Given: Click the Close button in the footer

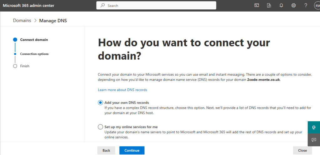Looking at the screenshot, I should click(x=302, y=150).
